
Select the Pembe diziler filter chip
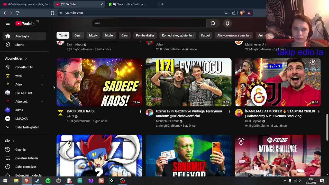pyautogui.click(x=145, y=35)
